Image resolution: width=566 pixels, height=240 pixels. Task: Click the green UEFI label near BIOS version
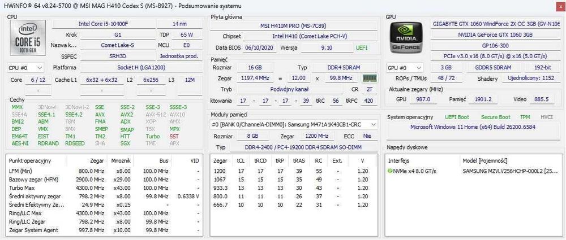coord(362,47)
